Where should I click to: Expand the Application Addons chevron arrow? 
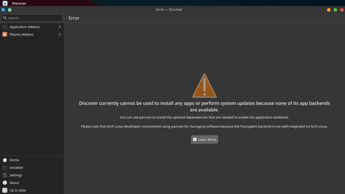[60, 27]
